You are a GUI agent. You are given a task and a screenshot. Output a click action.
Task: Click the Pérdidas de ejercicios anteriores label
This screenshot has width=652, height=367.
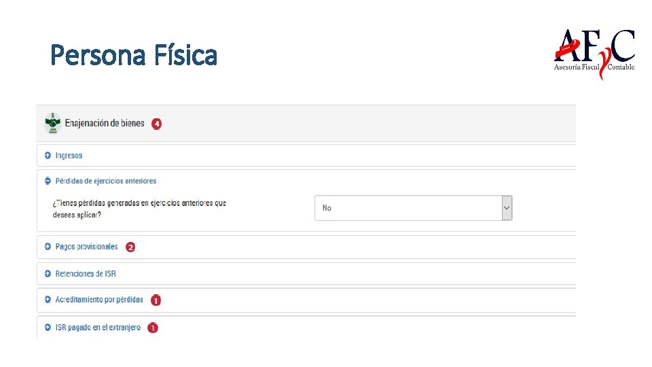[x=105, y=181]
